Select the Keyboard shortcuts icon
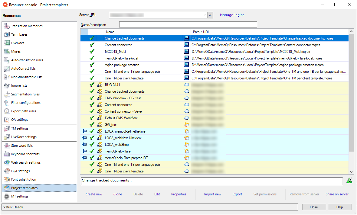 (6, 154)
